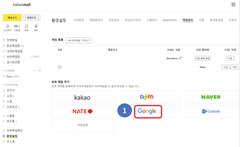The width and height of the screenshot is (240, 147).
Task: Switch to IMAP/POP3 tab
Action: point(170,20)
